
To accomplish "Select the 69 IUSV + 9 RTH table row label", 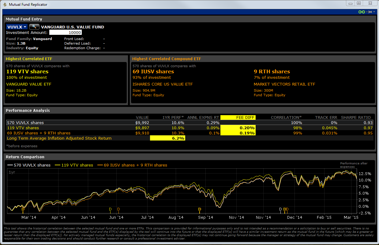I will [x=39, y=133].
